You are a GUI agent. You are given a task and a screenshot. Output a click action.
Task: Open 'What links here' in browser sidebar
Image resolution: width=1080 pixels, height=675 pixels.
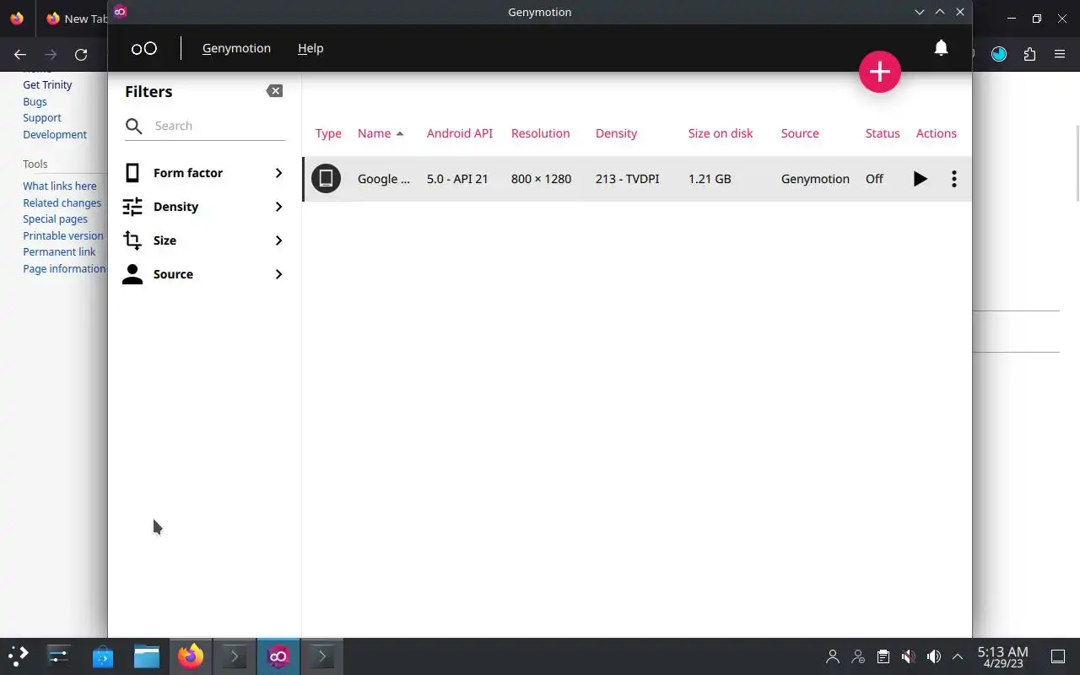(x=60, y=186)
